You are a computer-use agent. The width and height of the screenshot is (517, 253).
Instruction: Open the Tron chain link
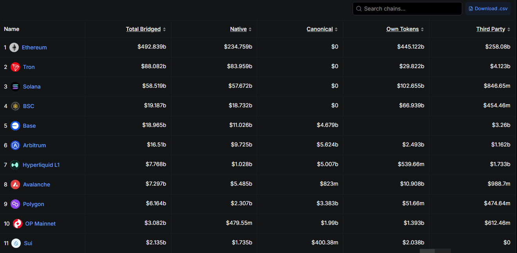coord(29,67)
